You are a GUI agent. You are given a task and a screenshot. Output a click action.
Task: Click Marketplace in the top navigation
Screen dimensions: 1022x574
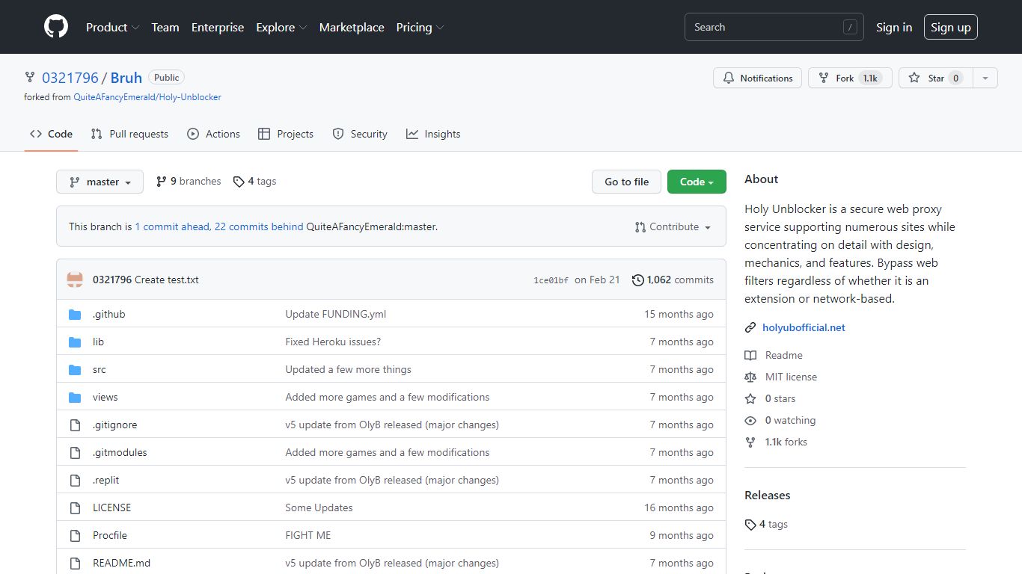pyautogui.click(x=352, y=27)
